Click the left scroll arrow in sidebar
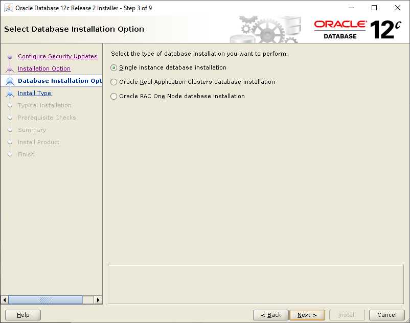Image resolution: width=410 pixels, height=323 pixels. (5, 299)
